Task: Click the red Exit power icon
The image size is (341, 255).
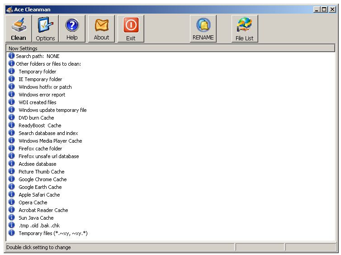Action: pyautogui.click(x=131, y=29)
